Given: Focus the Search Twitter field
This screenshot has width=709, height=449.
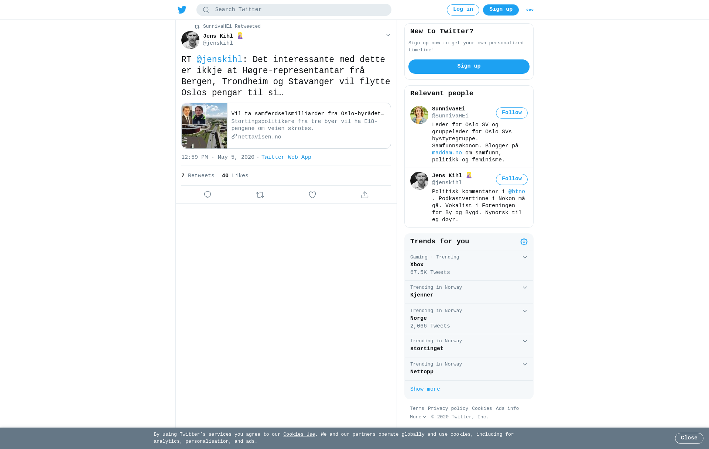Looking at the screenshot, I should 294,10.
